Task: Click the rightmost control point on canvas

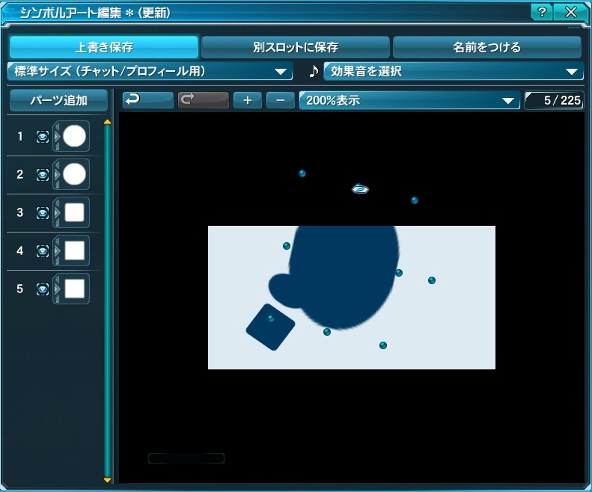Action: (432, 280)
